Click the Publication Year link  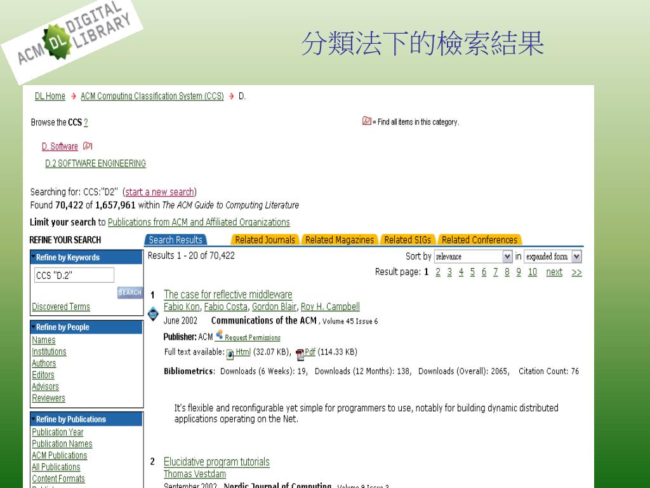click(x=58, y=432)
